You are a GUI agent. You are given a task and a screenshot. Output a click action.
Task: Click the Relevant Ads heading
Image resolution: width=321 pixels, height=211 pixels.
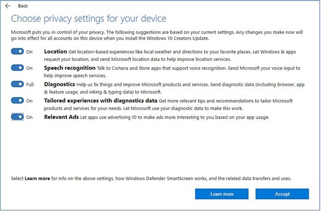pyautogui.click(x=61, y=117)
